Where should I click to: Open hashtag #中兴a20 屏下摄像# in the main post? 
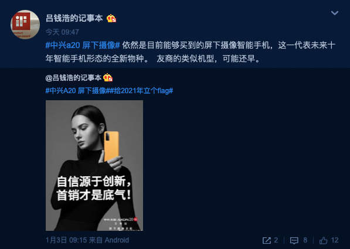83,45
